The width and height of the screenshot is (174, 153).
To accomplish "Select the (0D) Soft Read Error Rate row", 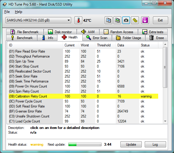I will point(83,106).
